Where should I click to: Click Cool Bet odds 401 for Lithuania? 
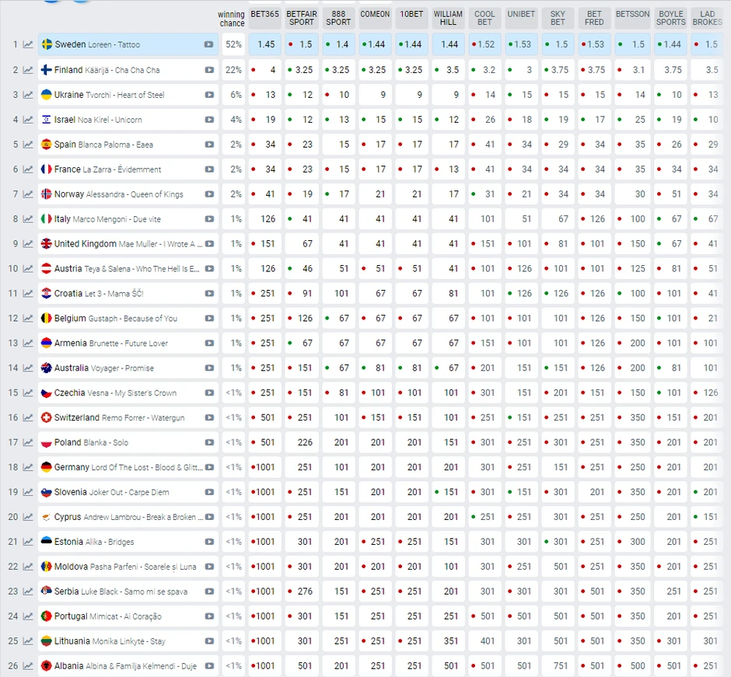(484, 640)
